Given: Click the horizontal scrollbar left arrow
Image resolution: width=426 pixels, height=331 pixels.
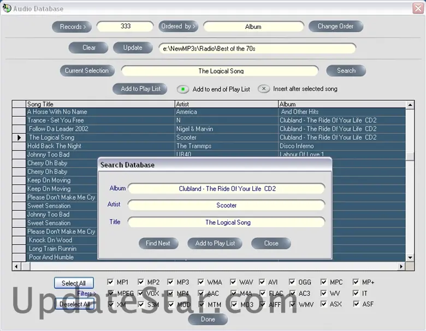Looking at the screenshot, I should 16,267.
